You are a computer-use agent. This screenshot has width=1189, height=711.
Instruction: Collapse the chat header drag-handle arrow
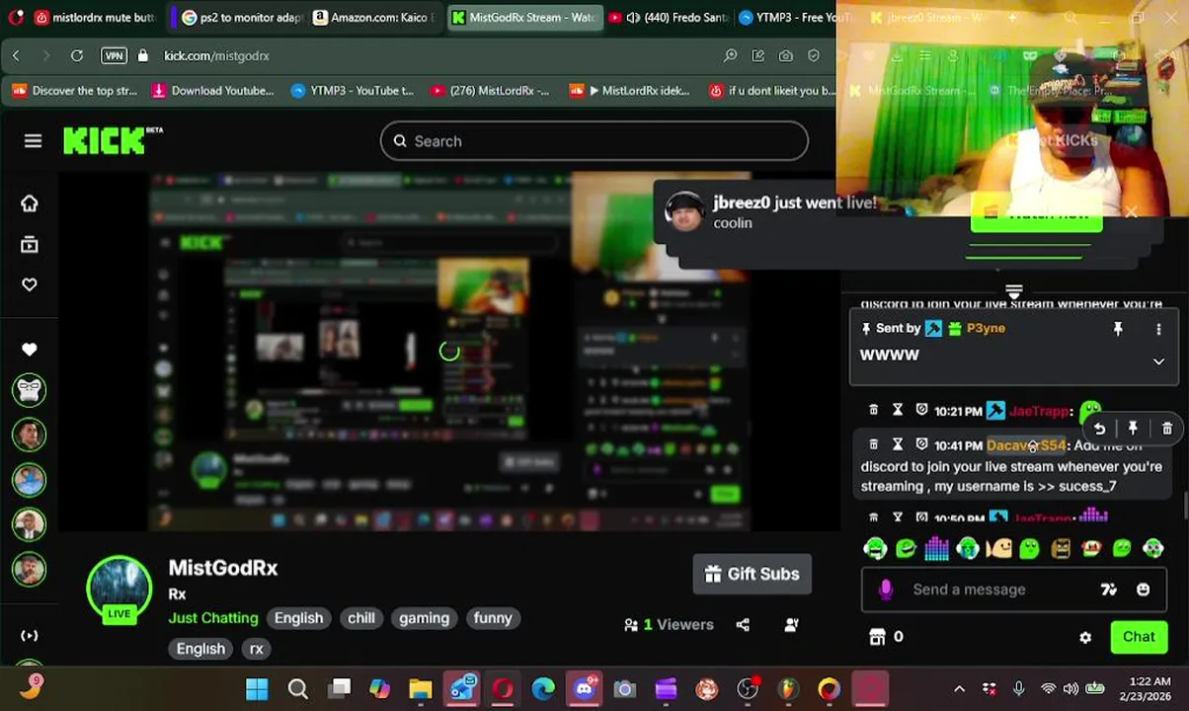click(1013, 291)
